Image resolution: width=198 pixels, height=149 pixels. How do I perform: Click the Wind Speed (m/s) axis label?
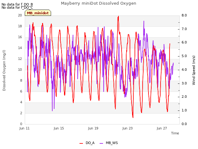point(194,70)
